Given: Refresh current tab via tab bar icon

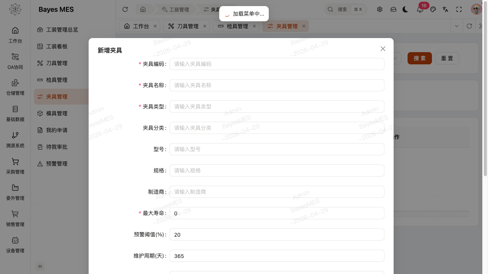Looking at the screenshot, I should tap(469, 26).
